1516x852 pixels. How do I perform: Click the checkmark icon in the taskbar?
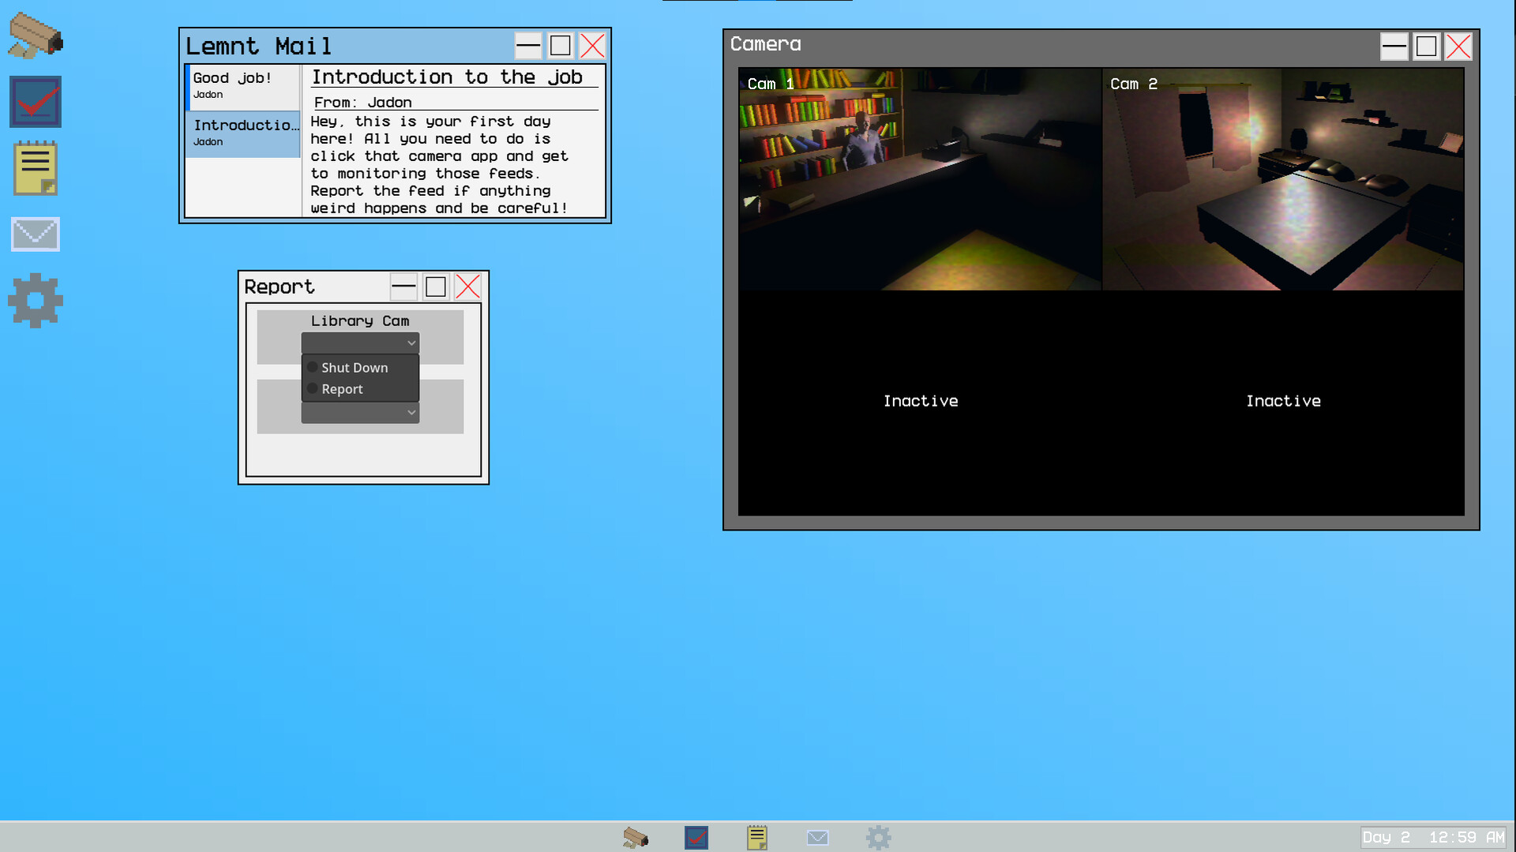click(x=696, y=837)
